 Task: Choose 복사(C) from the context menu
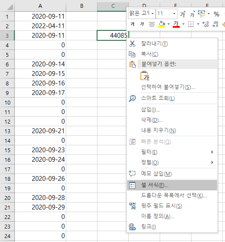coord(172,54)
